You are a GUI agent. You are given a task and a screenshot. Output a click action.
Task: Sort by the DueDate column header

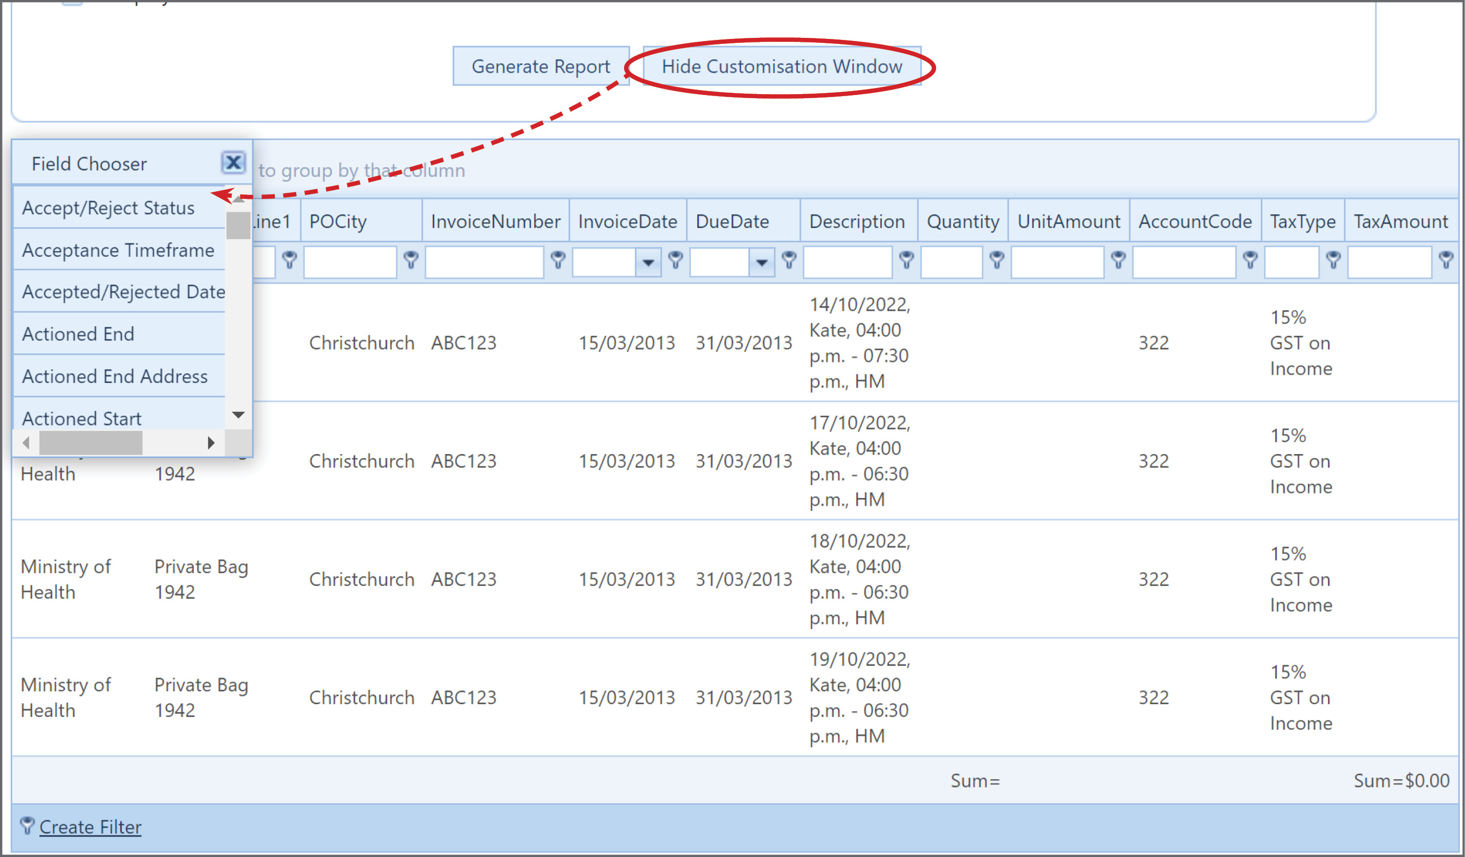click(744, 221)
